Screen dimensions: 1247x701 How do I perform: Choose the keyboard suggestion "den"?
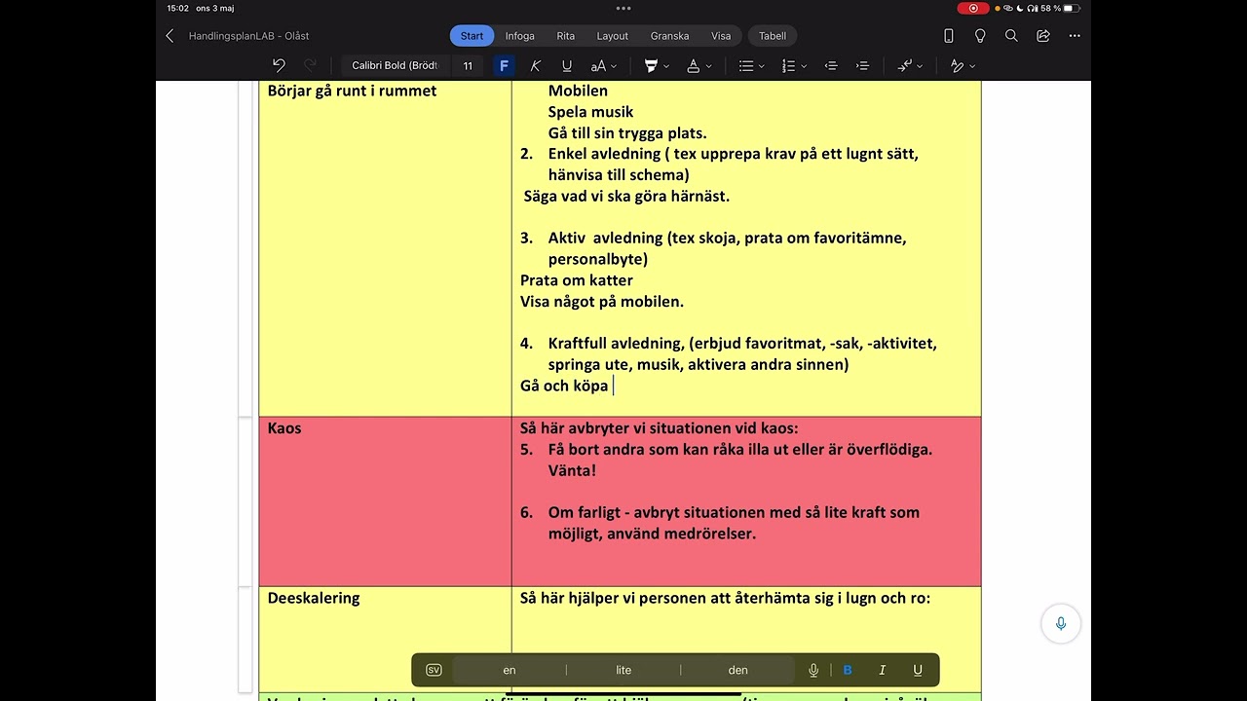point(738,670)
